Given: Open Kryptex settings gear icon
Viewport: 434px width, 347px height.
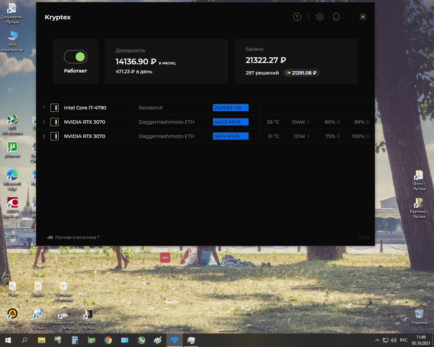Looking at the screenshot, I should coord(320,17).
